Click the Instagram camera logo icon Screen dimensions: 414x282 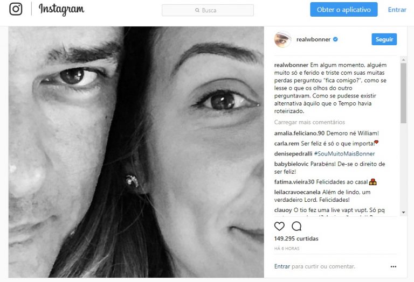pyautogui.click(x=16, y=9)
